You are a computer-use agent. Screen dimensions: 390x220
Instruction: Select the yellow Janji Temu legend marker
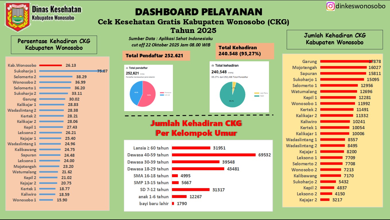coord(256,93)
